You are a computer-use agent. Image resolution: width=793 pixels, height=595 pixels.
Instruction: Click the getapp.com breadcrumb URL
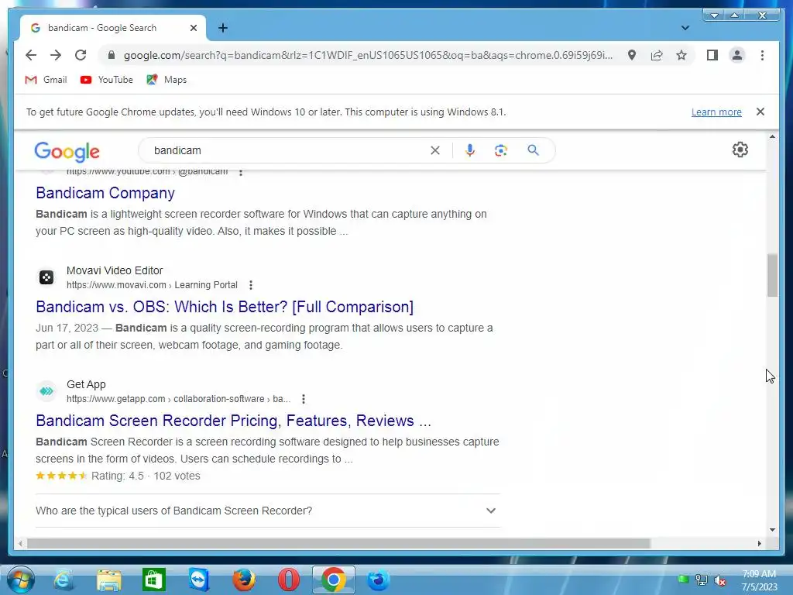coord(178,399)
